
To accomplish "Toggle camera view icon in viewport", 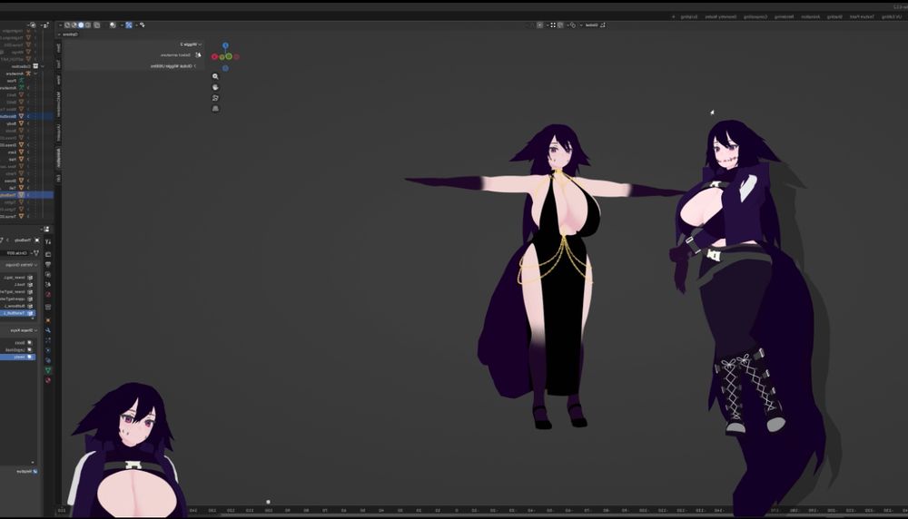I will point(215,98).
